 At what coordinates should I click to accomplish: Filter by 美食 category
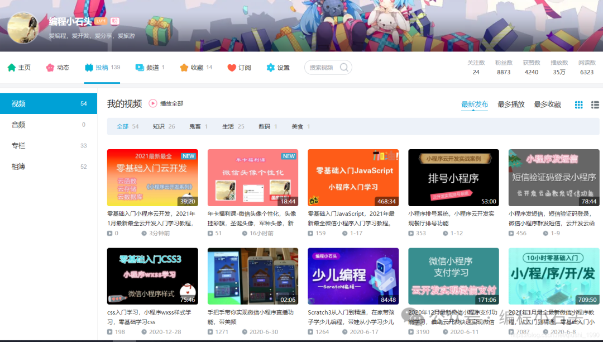(301, 126)
